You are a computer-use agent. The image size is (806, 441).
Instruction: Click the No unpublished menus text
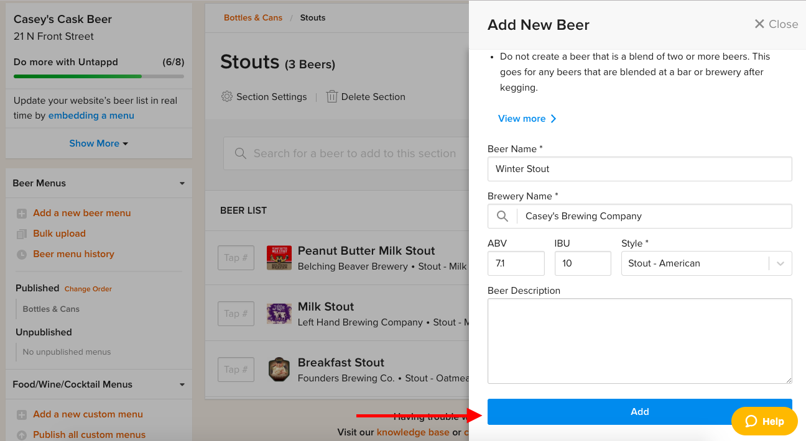tap(67, 352)
